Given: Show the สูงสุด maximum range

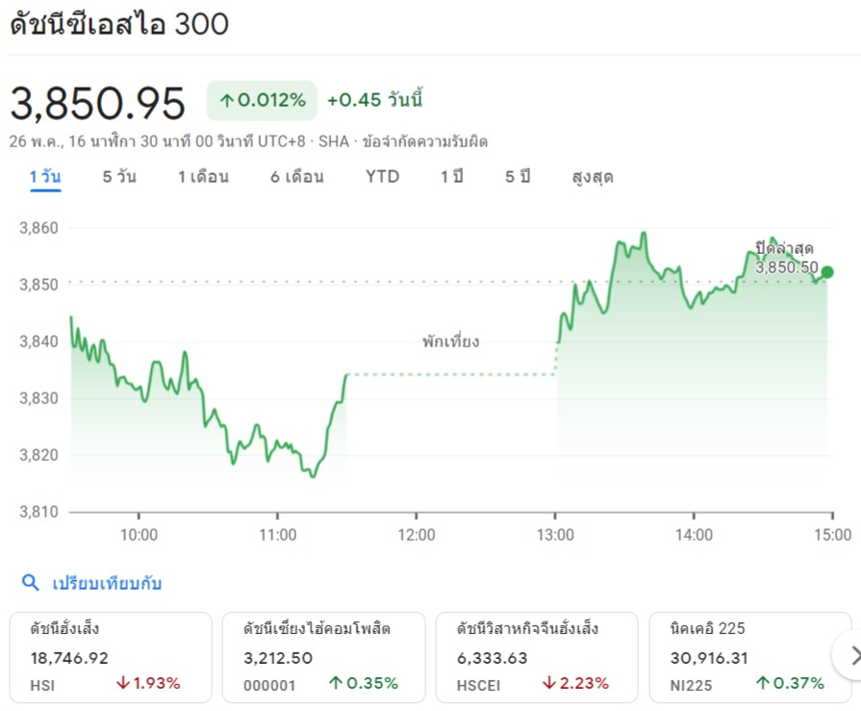Looking at the screenshot, I should 592,177.
